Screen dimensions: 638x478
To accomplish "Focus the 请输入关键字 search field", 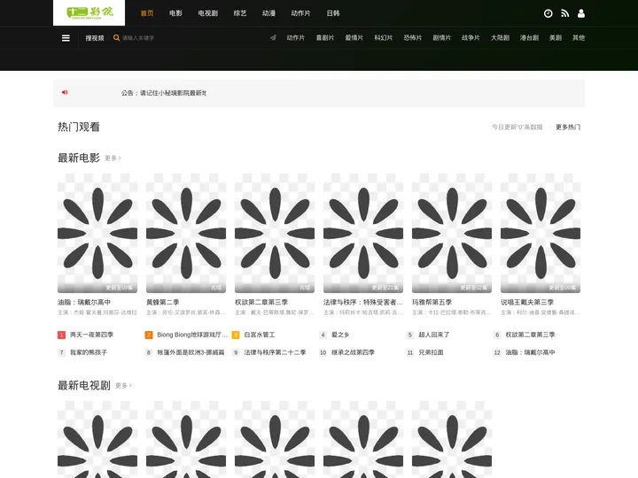I will click(138, 38).
